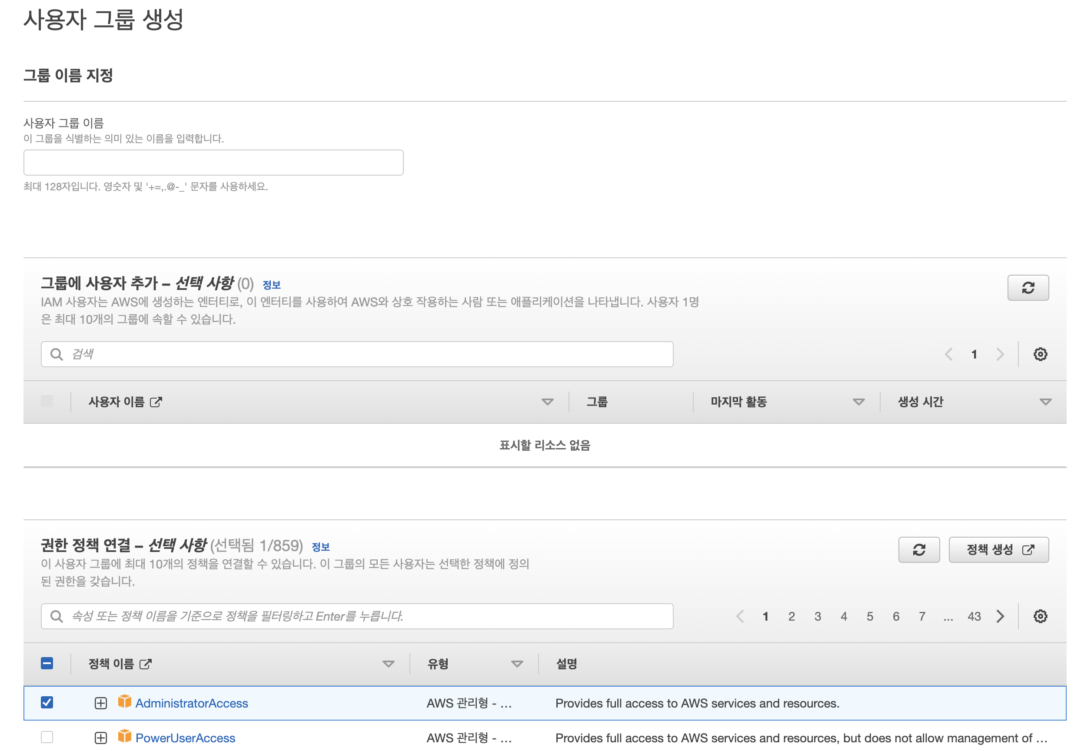This screenshot has height=751, width=1091.
Task: Toggle the select-all policies header checkbox
Action: tap(47, 664)
